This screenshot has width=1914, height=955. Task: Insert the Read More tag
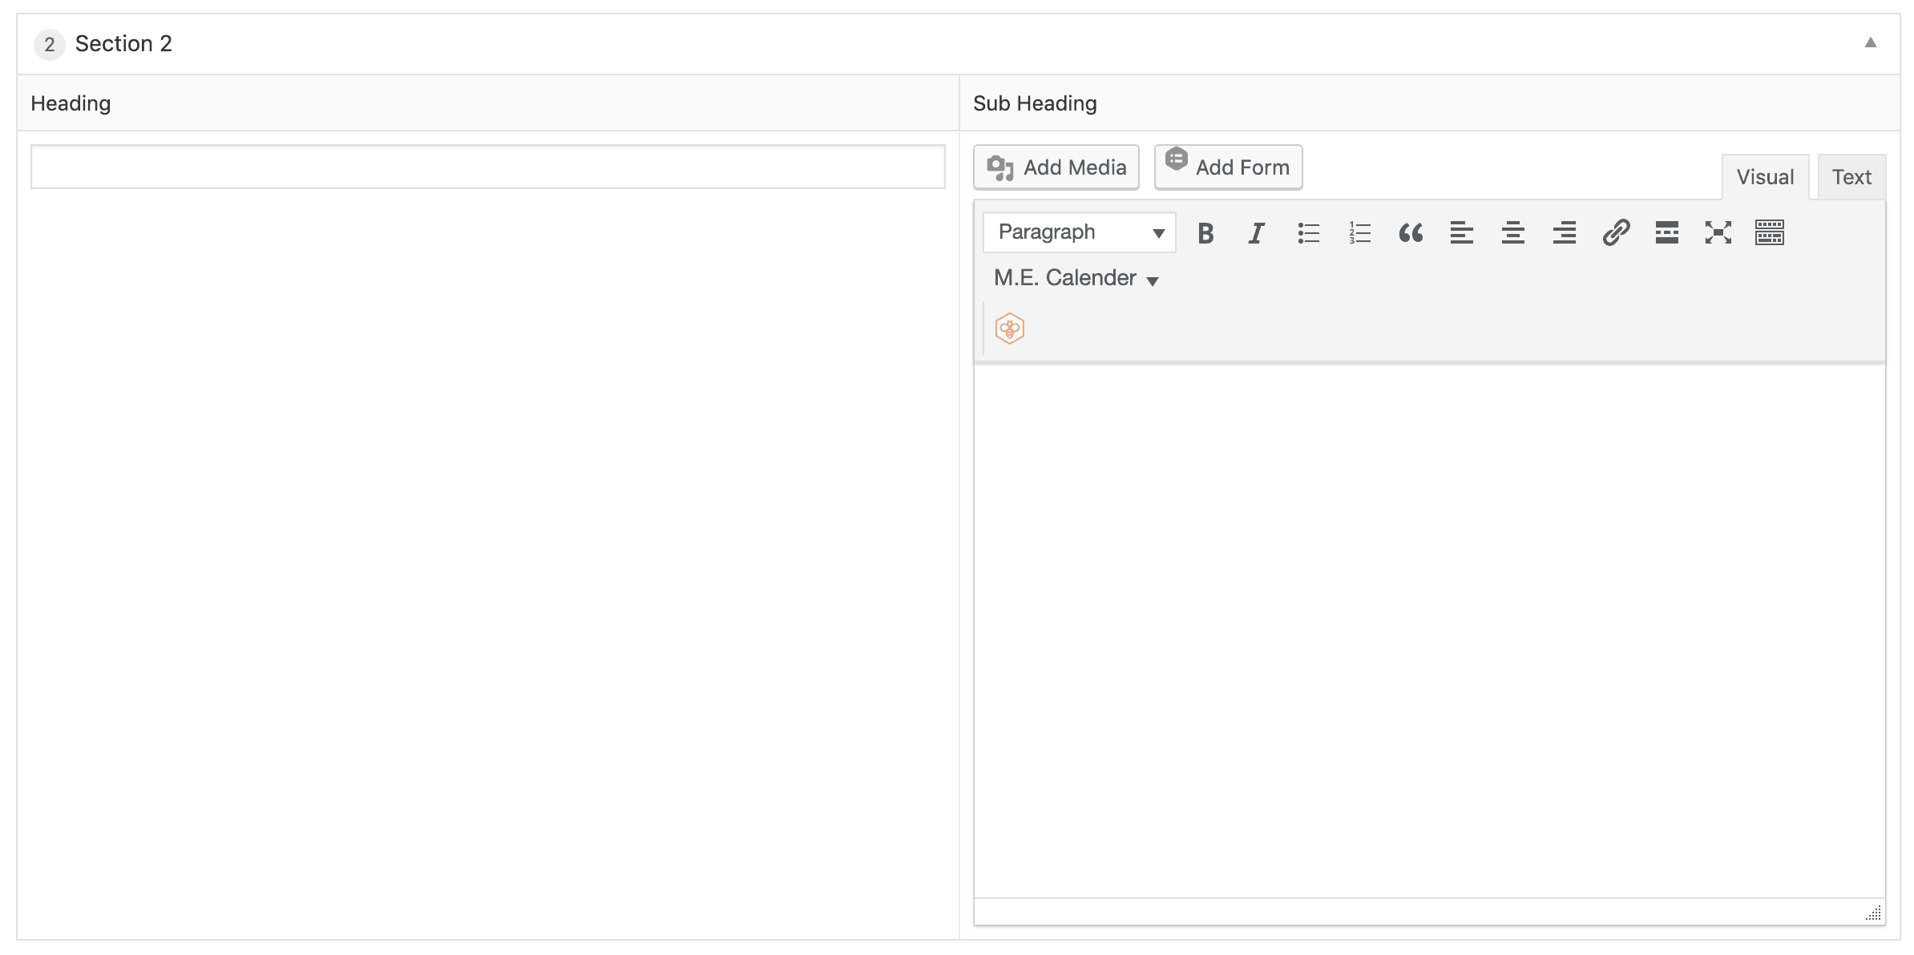pyautogui.click(x=1666, y=232)
